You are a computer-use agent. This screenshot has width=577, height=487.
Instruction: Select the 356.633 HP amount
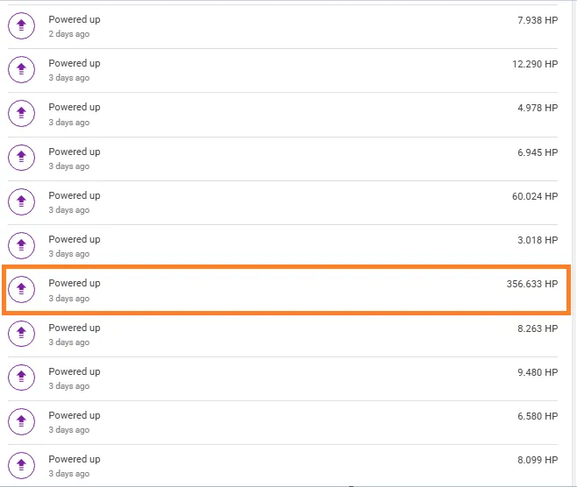532,284
